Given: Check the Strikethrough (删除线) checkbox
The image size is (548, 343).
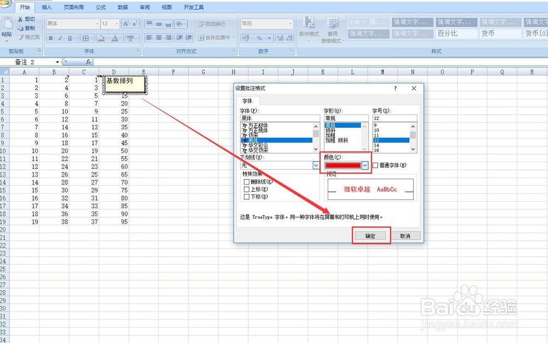Looking at the screenshot, I should pyautogui.click(x=247, y=181).
